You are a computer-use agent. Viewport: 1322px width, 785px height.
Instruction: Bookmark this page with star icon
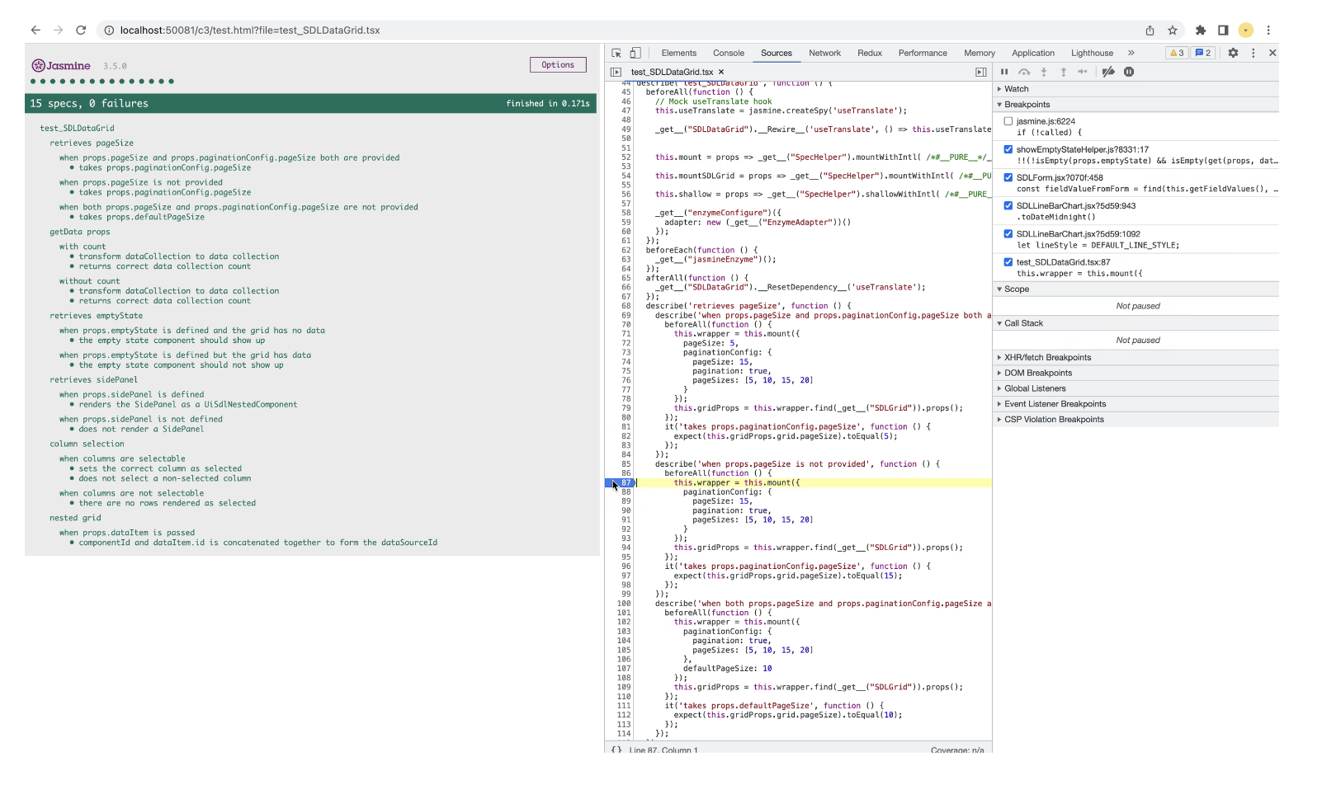tap(1173, 31)
